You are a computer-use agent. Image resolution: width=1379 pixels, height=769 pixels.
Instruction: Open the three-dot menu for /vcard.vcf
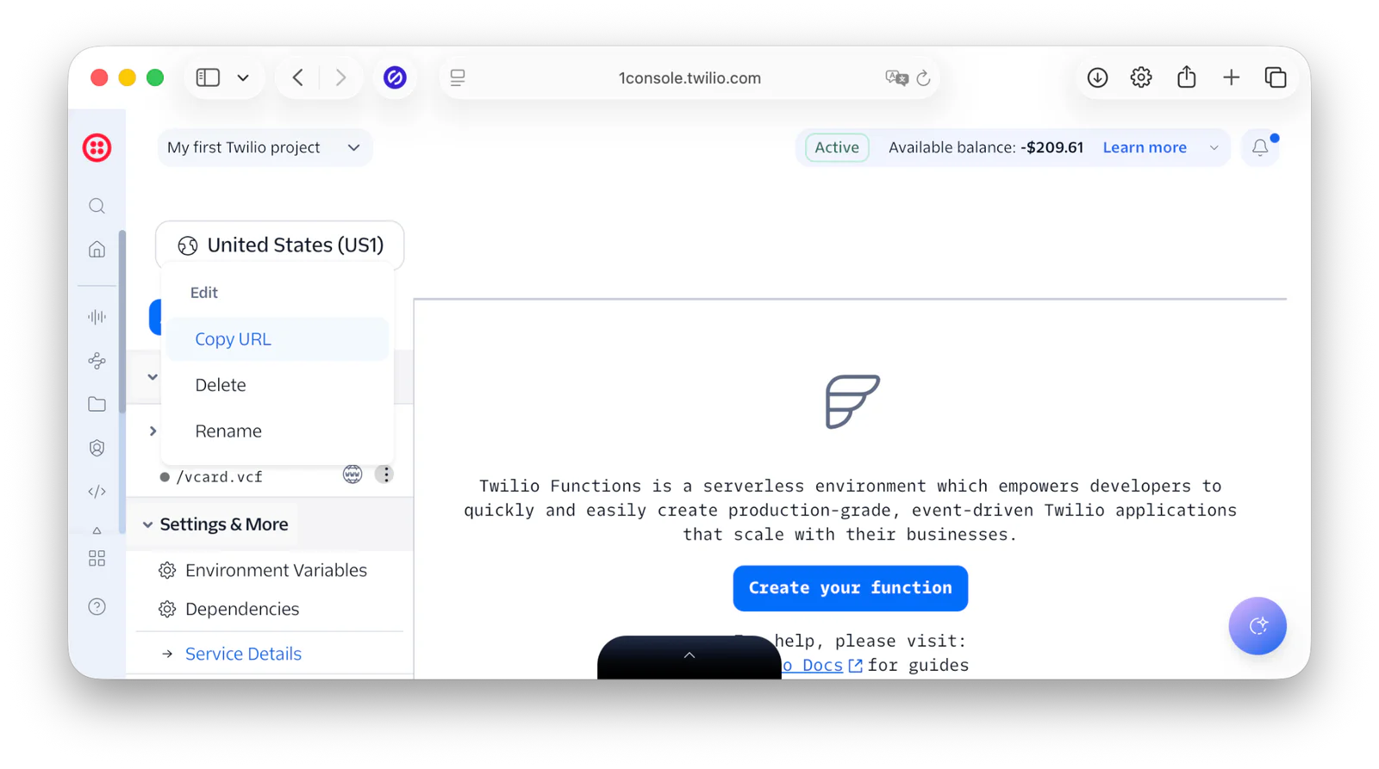click(x=384, y=474)
